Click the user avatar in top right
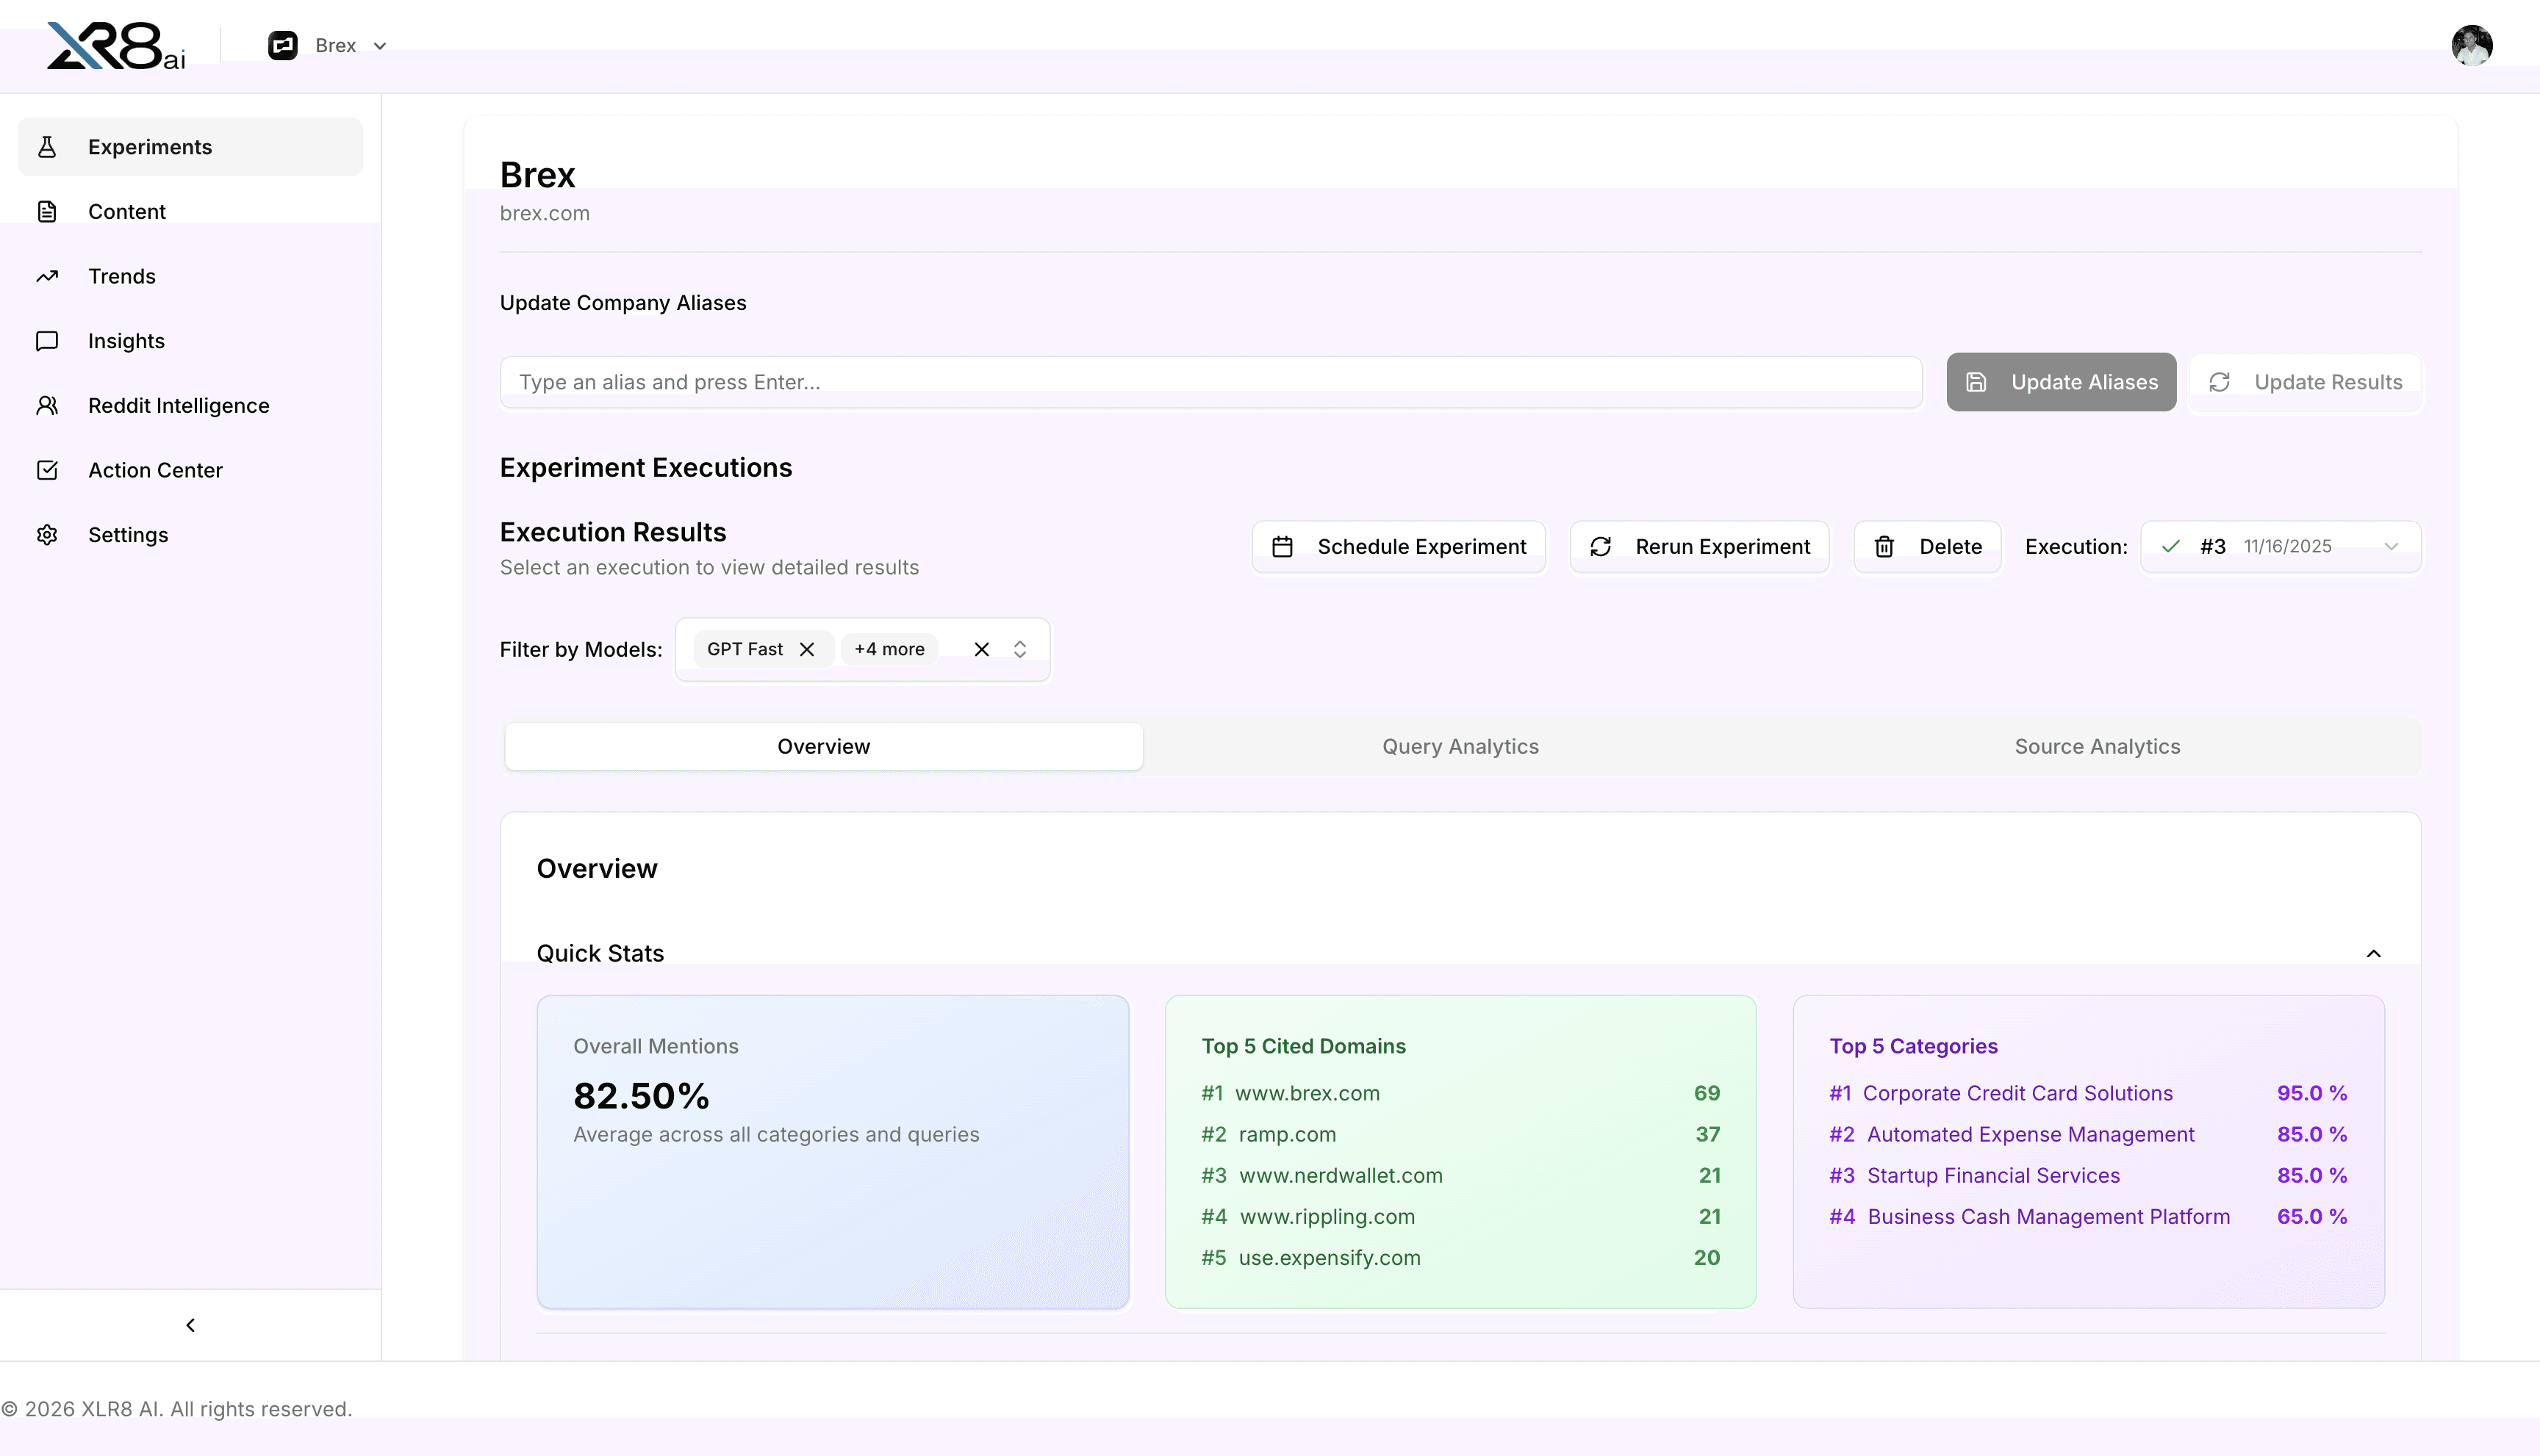Image resolution: width=2540 pixels, height=1456 pixels. pyautogui.click(x=2471, y=45)
